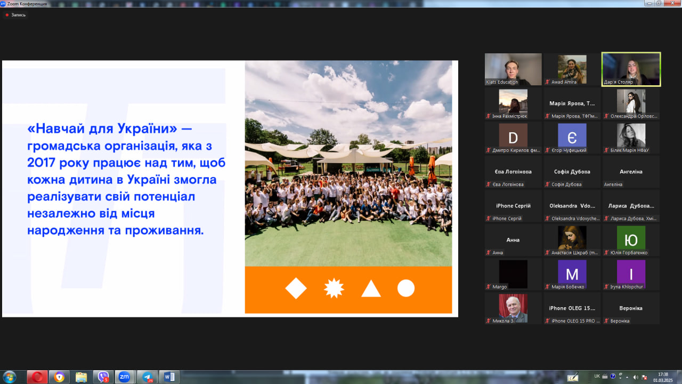
Task: Open Opera browser from the taskbar
Action: click(37, 377)
